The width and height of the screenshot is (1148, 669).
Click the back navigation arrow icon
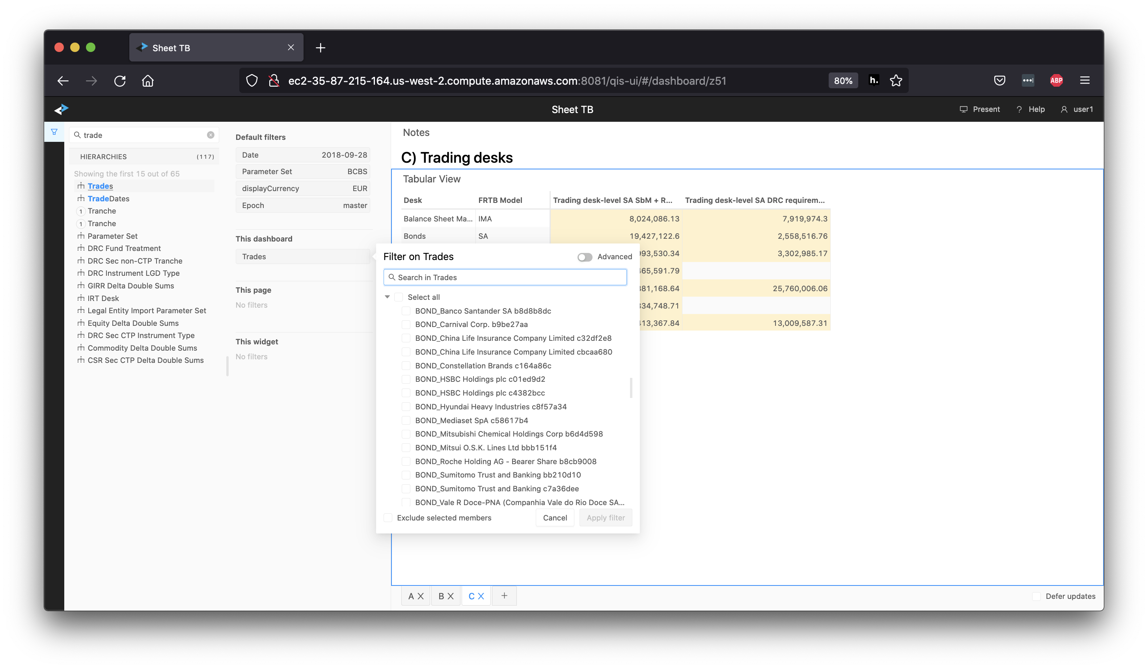click(x=63, y=80)
